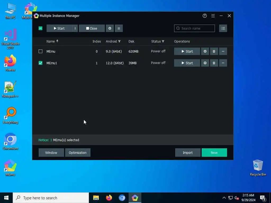Check the MEmu instance checkbox
This screenshot has height=203, width=271.
coord(40,51)
